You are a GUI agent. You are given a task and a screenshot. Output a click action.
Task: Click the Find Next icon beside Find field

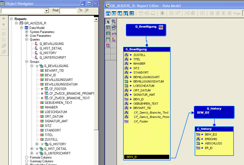pos(81,10)
